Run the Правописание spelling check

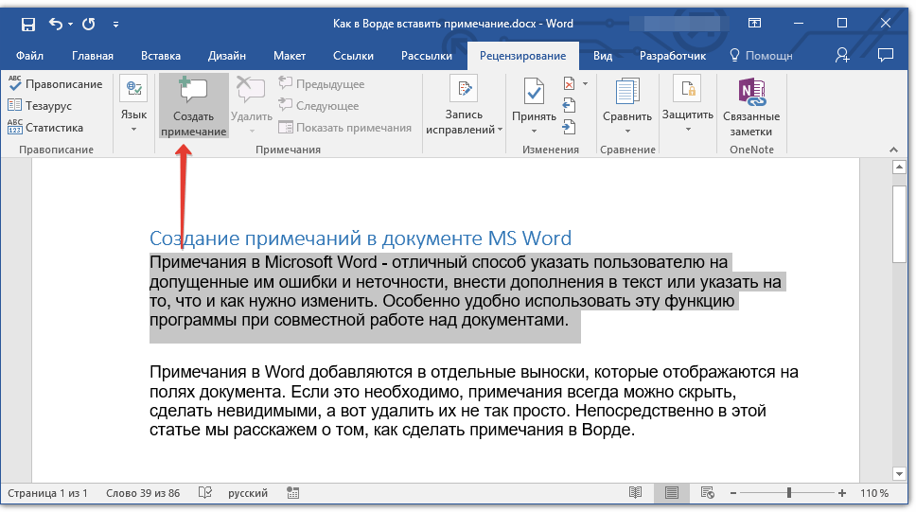[x=55, y=84]
